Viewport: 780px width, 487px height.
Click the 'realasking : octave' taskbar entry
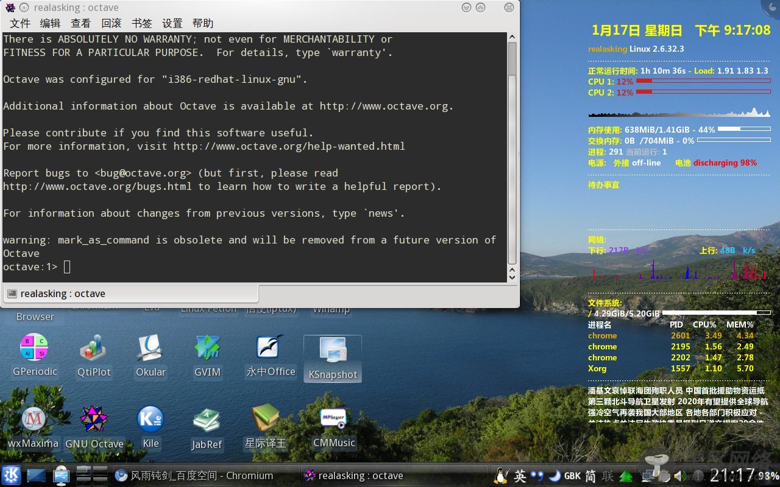(394, 475)
